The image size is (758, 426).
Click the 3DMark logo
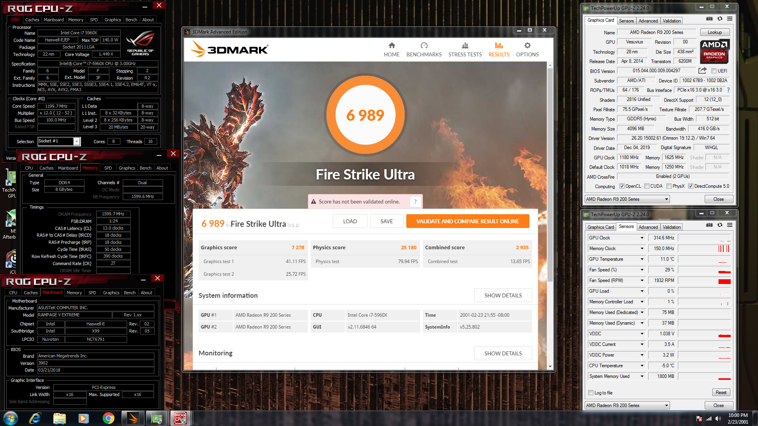click(x=230, y=50)
